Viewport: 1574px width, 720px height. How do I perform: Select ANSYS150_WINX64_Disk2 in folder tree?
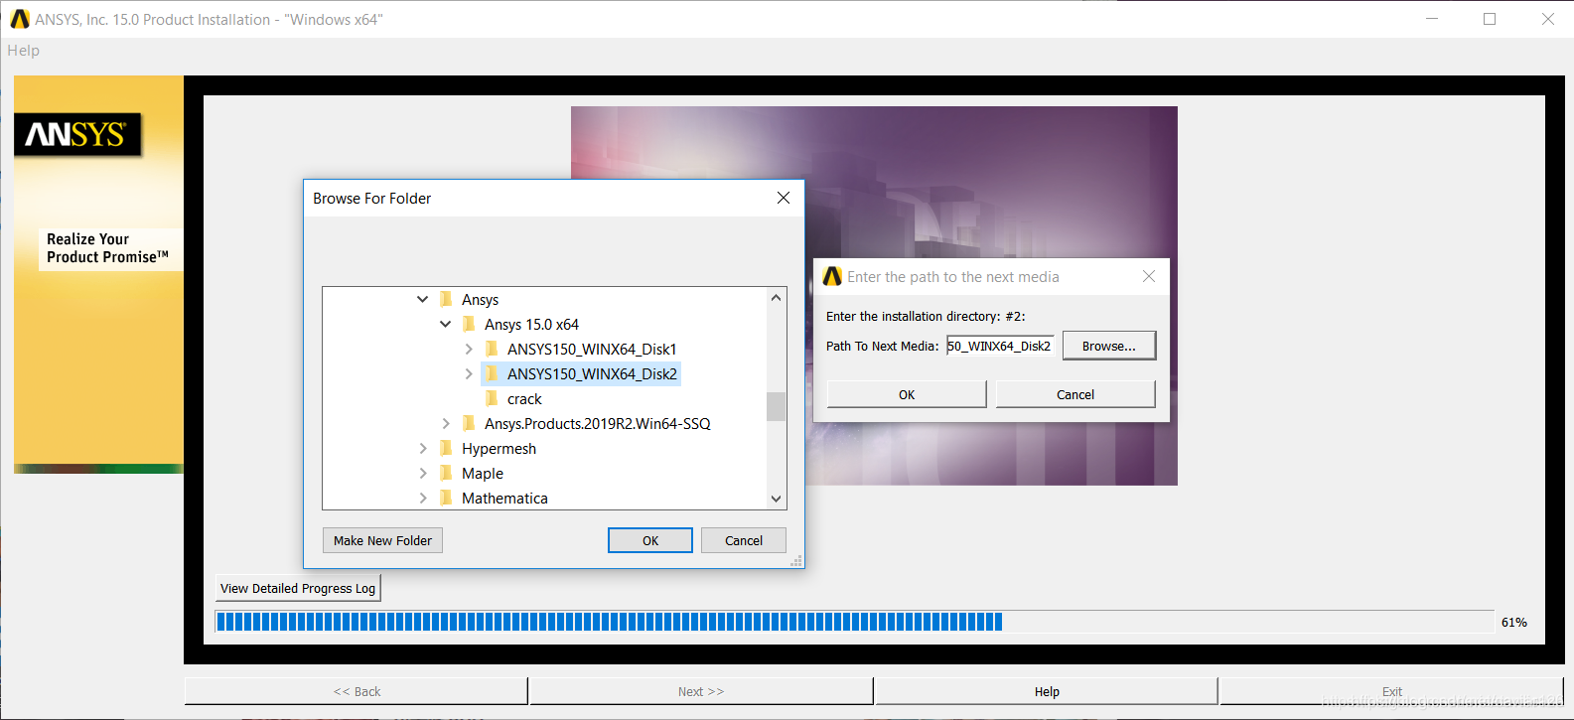592,373
